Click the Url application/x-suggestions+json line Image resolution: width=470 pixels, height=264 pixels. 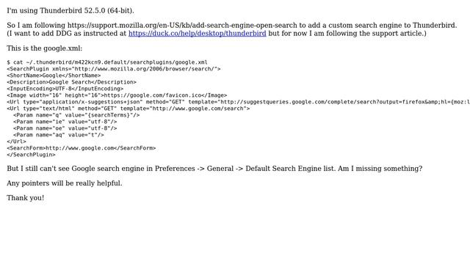[238, 102]
